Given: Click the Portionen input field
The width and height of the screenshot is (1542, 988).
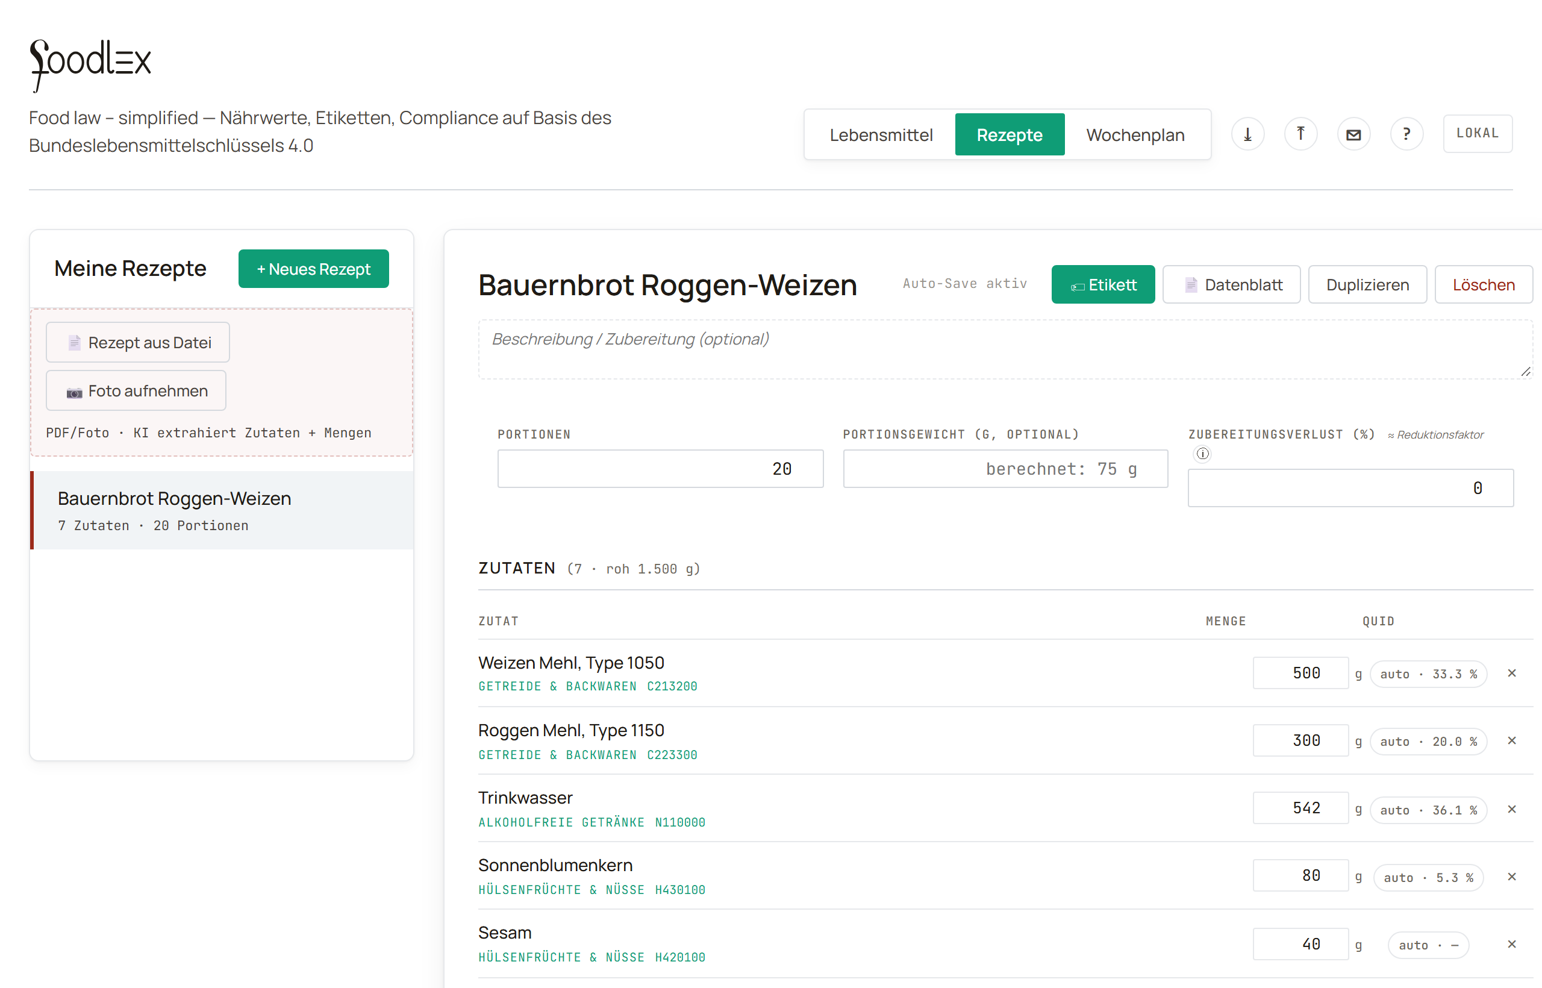Looking at the screenshot, I should coord(660,469).
